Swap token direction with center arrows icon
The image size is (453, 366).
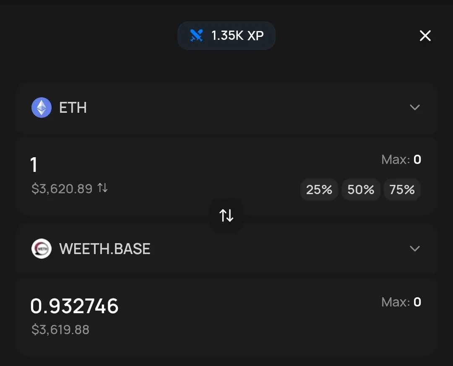(226, 215)
